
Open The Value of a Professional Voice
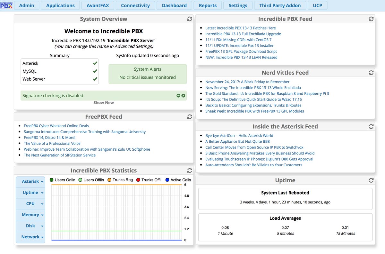52,144
